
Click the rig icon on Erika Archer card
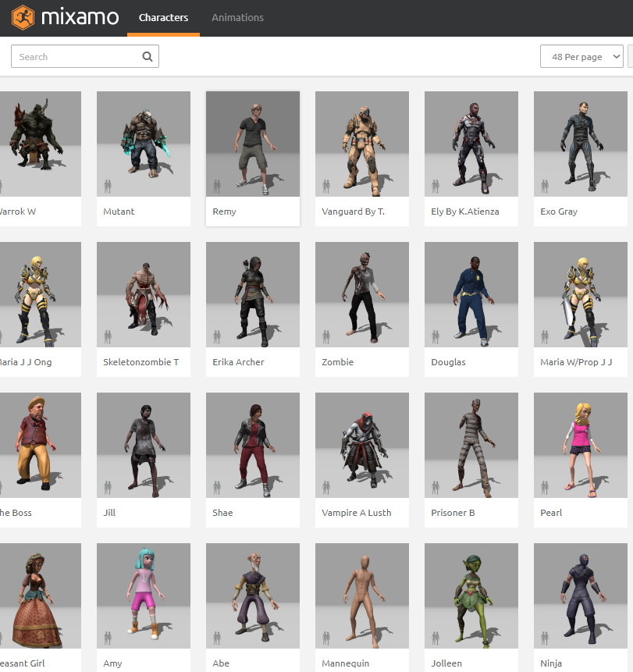pos(217,337)
